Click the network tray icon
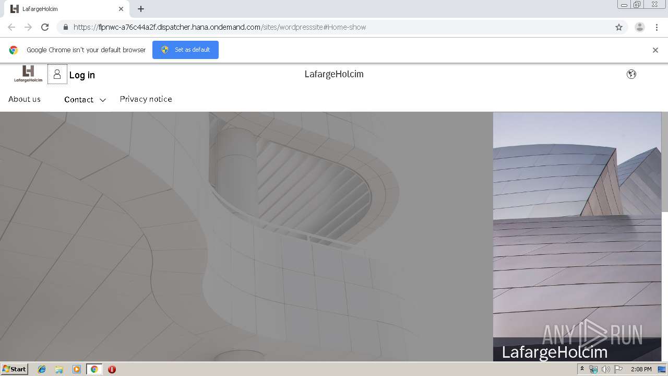This screenshot has width=668, height=376. point(593,369)
